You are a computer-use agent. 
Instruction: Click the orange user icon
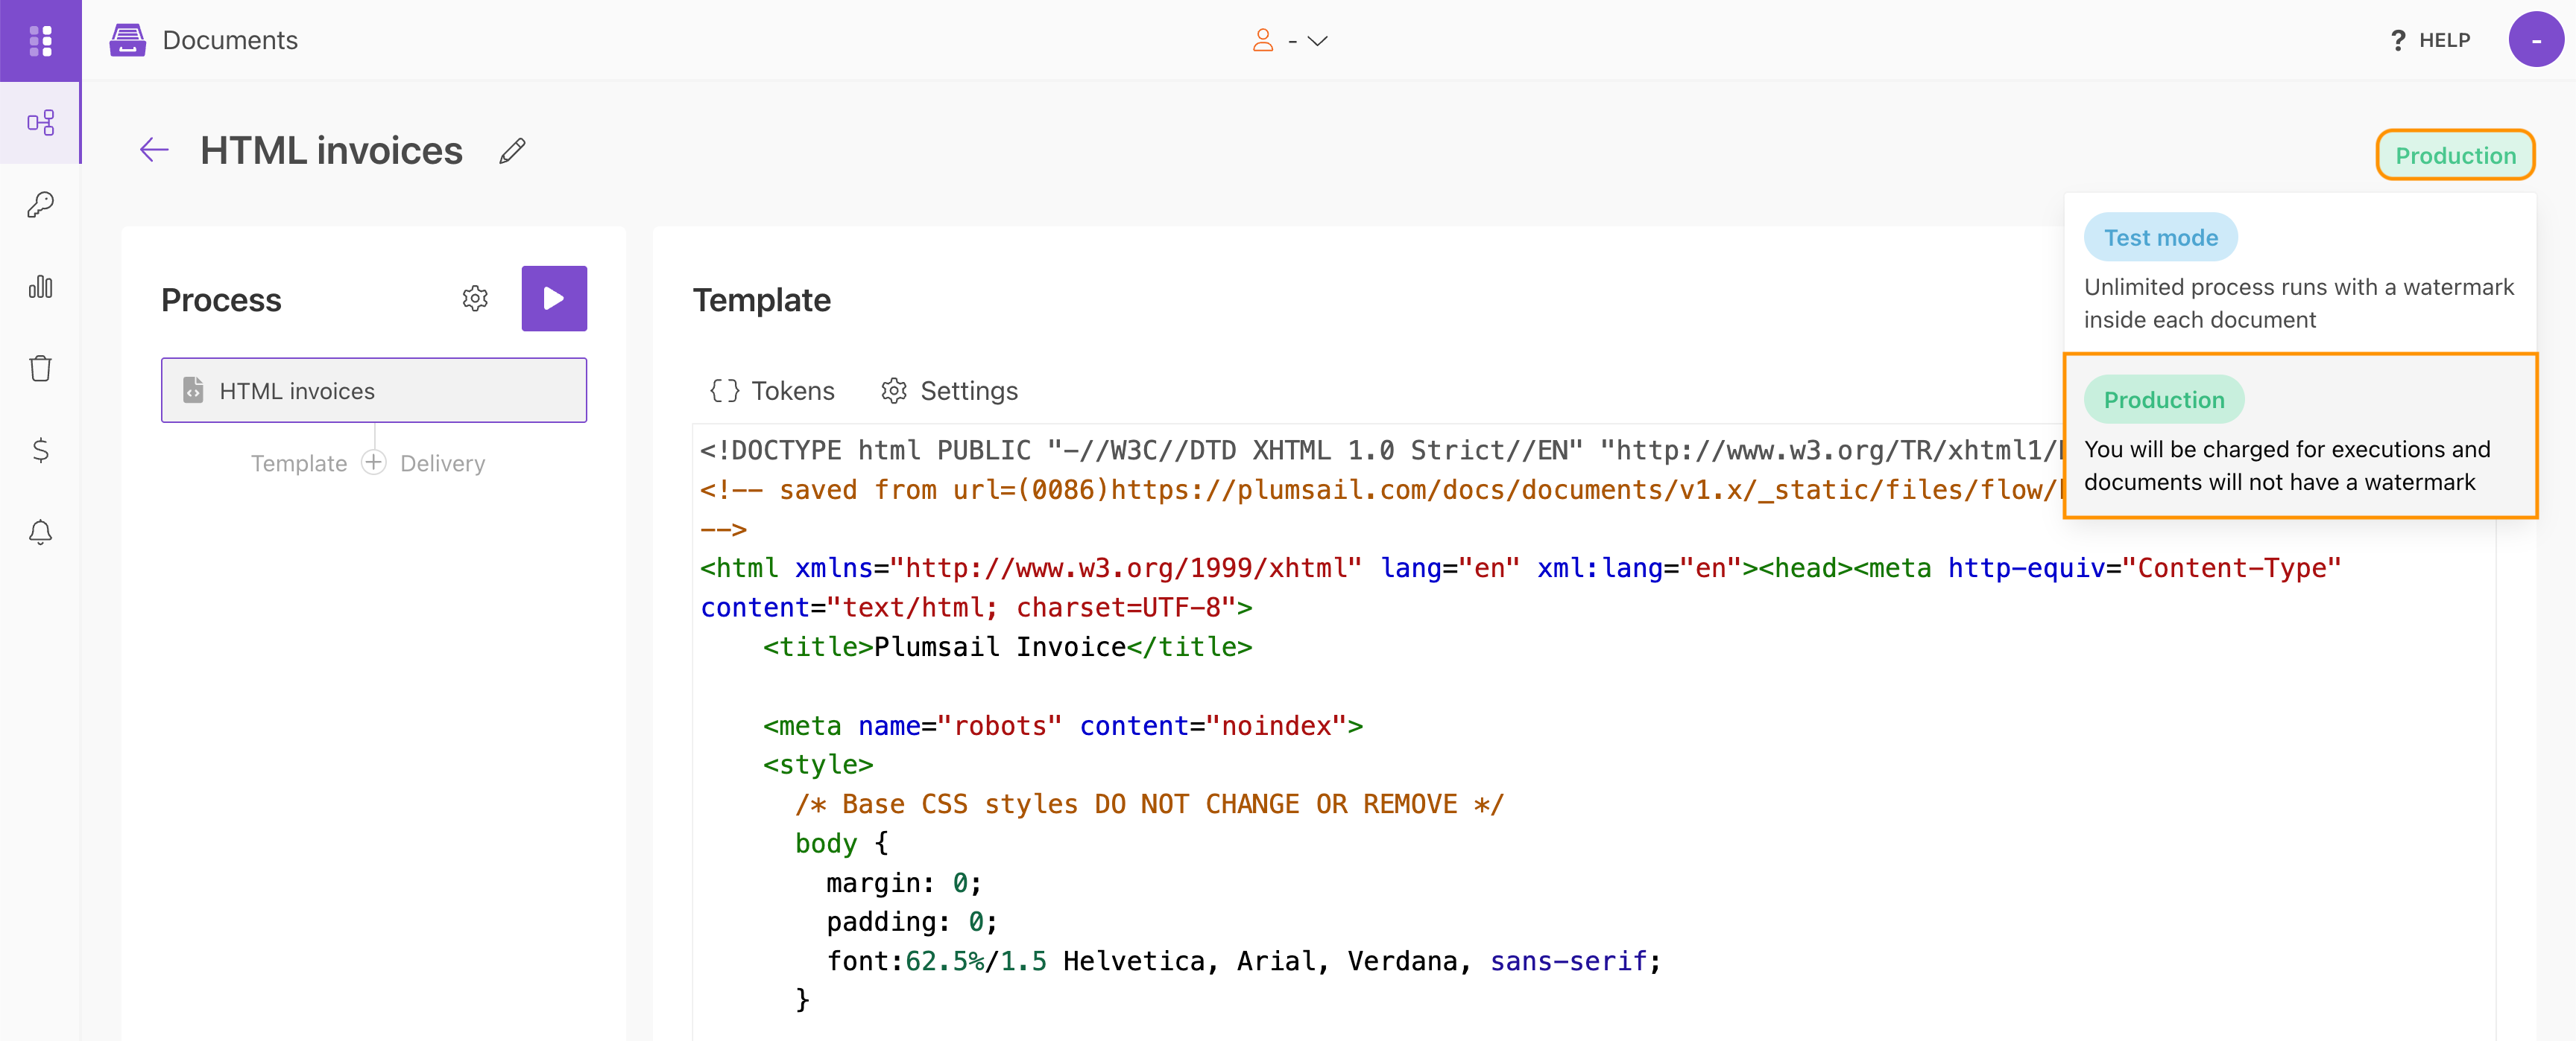click(x=1263, y=40)
